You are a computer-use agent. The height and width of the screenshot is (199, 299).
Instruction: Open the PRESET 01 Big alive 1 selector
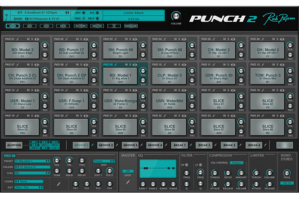[x=33, y=161]
